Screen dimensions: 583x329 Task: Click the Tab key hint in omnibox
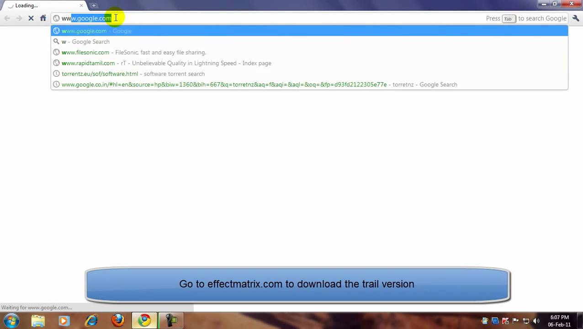pos(508,19)
